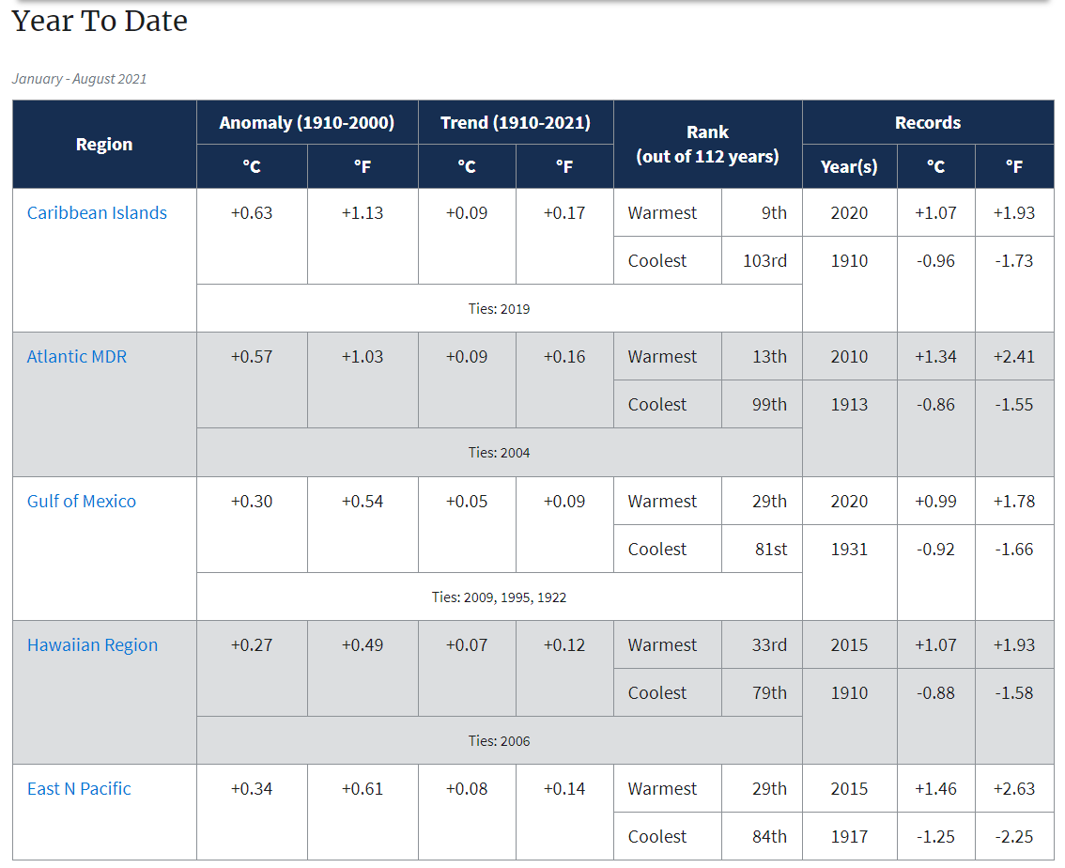Click the +2.63 record Fahrenheit cell

tap(1014, 789)
